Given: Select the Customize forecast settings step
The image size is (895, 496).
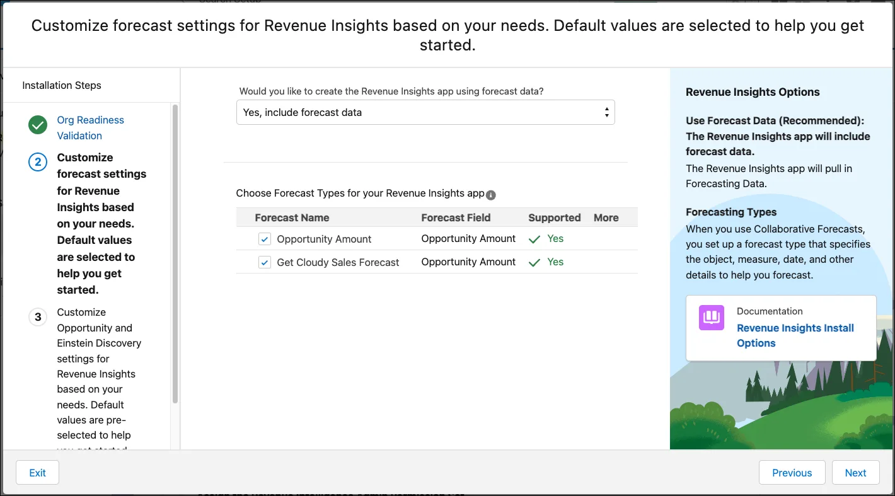Looking at the screenshot, I should point(101,224).
